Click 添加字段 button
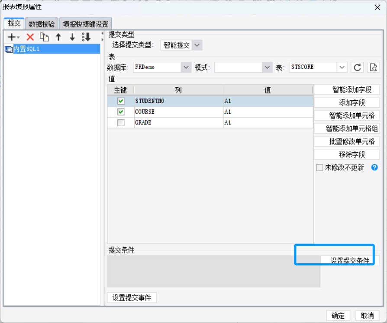Screen dimensions: 387x323 click(347, 102)
